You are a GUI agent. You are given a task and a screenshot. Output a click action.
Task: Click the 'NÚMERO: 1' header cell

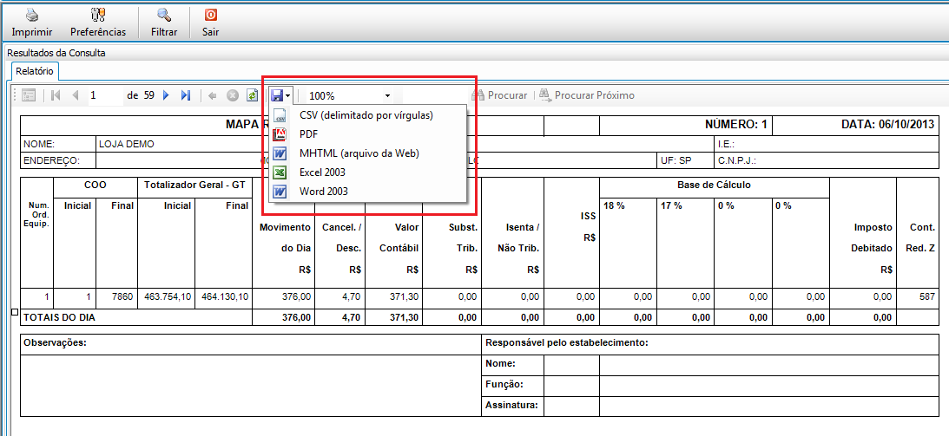(x=736, y=125)
